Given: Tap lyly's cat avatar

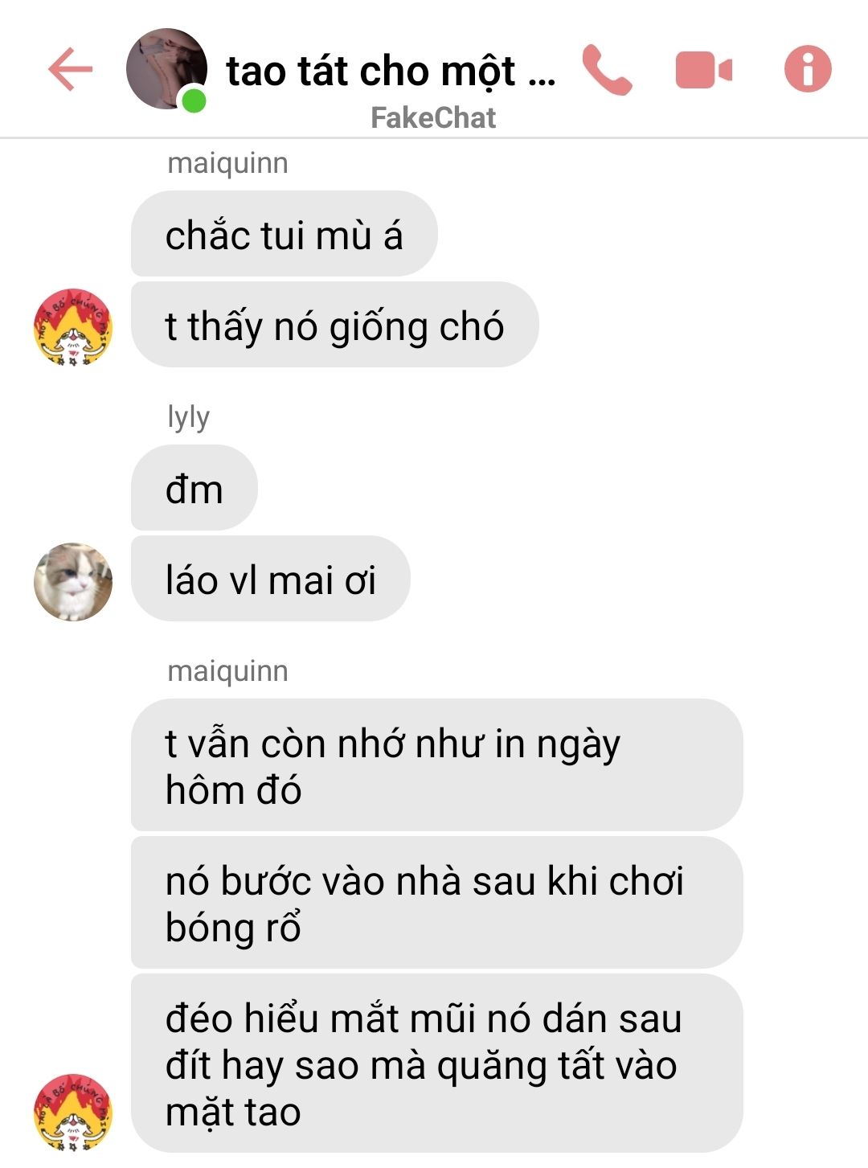Looking at the screenshot, I should (x=73, y=581).
